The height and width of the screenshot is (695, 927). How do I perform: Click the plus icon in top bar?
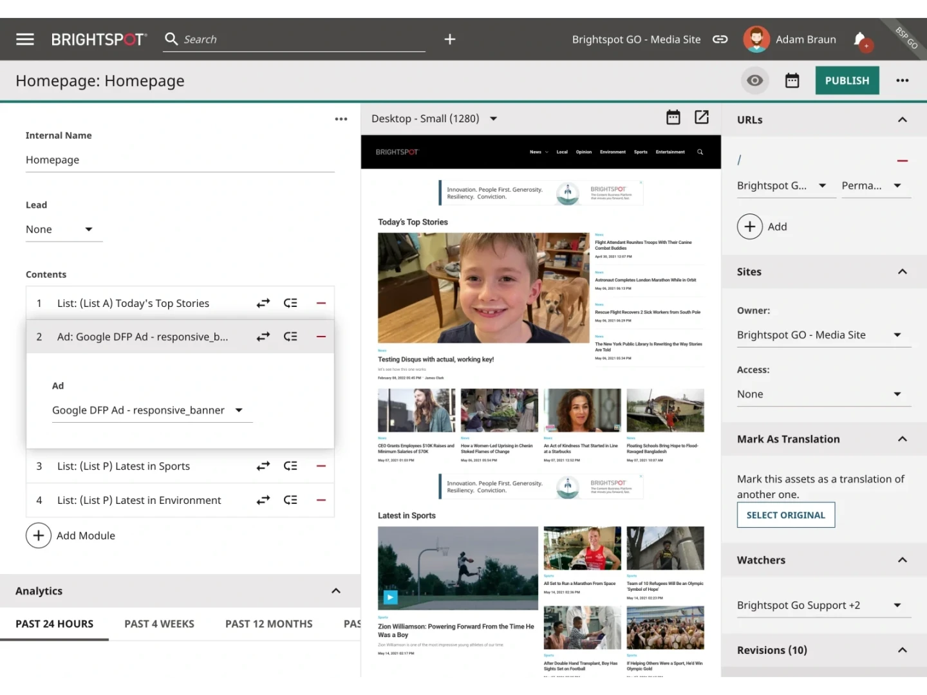[x=450, y=39]
